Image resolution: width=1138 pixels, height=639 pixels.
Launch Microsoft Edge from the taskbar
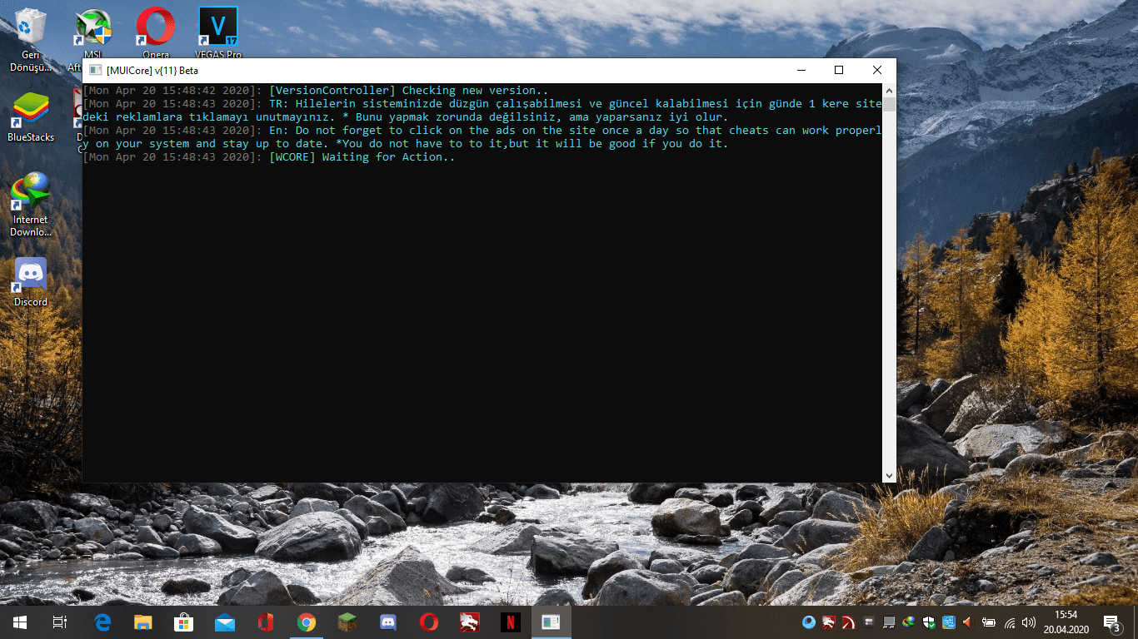[102, 622]
